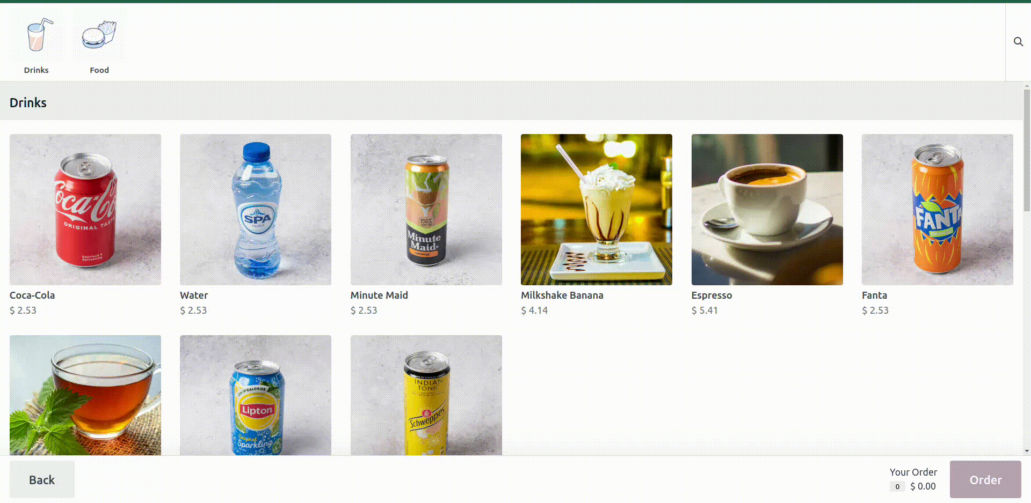The height and width of the screenshot is (503, 1031).
Task: Choose the Minute Maid can
Action: click(x=426, y=210)
